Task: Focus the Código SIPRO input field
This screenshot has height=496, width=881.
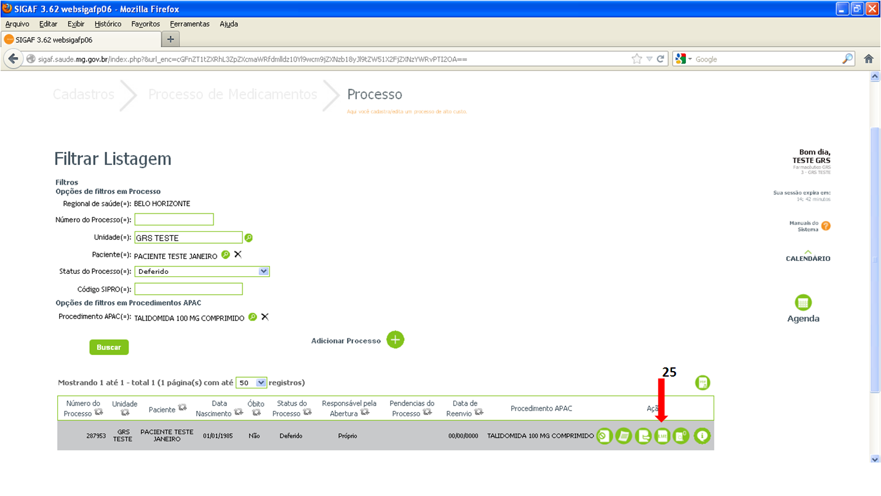Action: (x=189, y=289)
